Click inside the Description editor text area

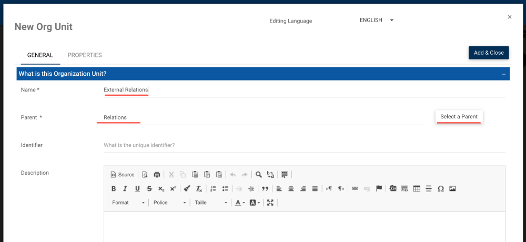pyautogui.click(x=304, y=227)
